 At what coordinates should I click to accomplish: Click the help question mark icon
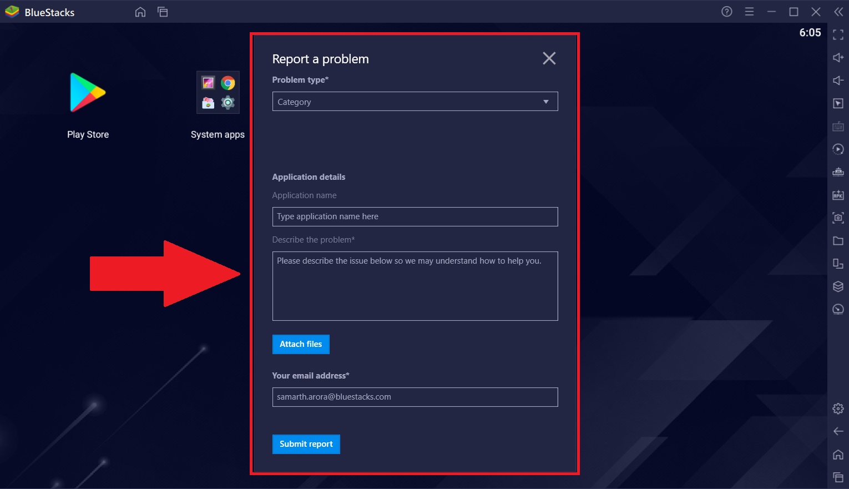[726, 12]
